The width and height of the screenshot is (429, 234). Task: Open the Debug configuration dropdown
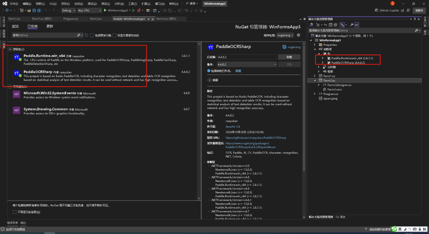point(68,10)
